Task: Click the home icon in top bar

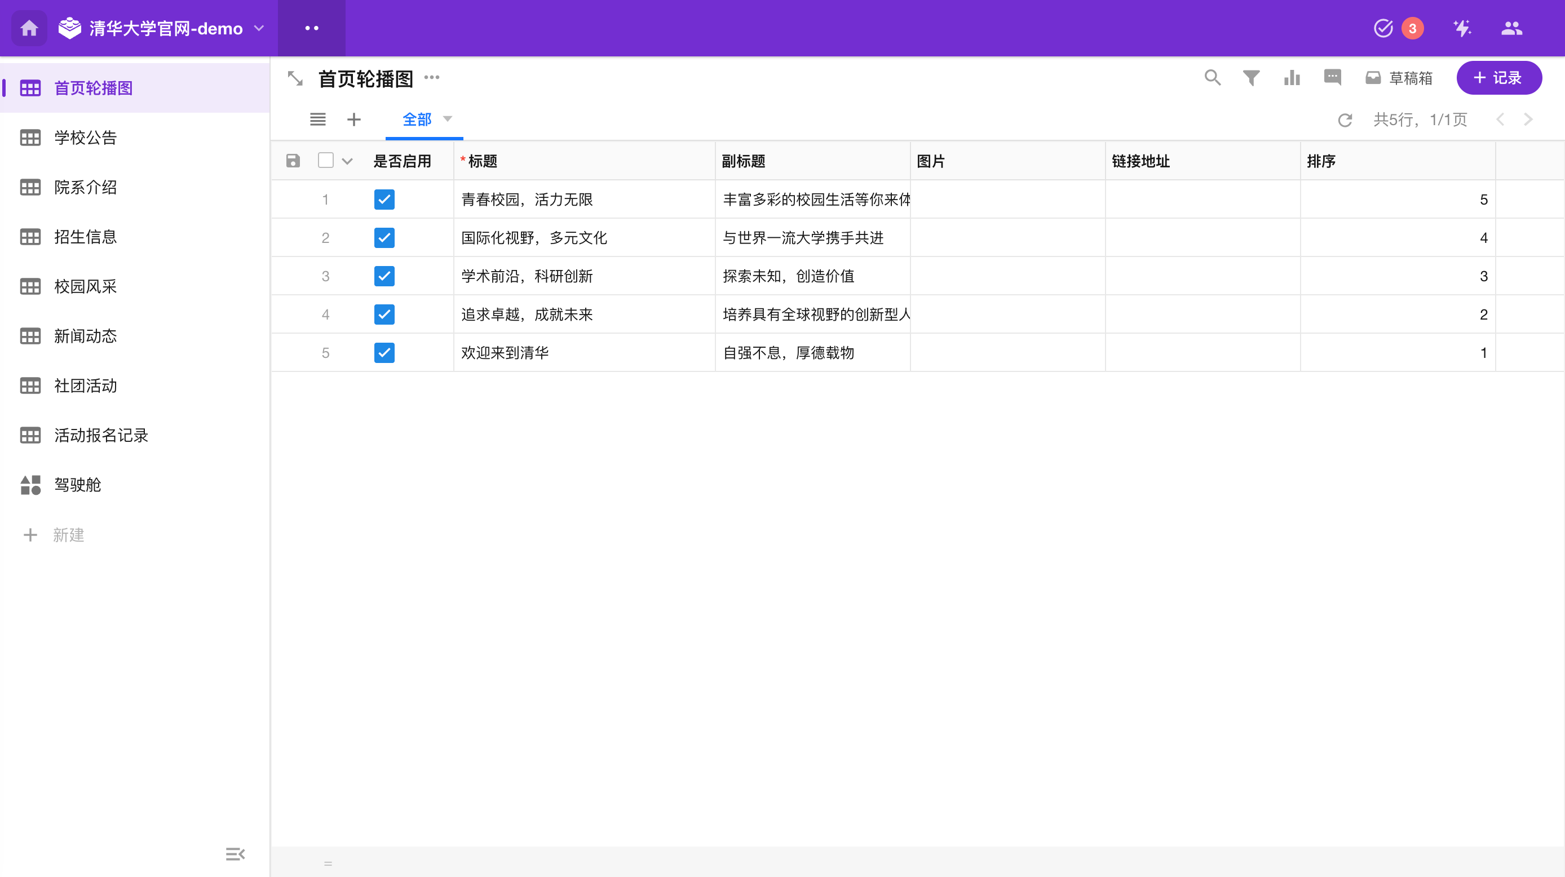Action: click(x=29, y=29)
